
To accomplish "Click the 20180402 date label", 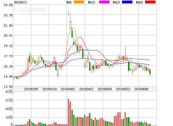I will click(68, 89).
